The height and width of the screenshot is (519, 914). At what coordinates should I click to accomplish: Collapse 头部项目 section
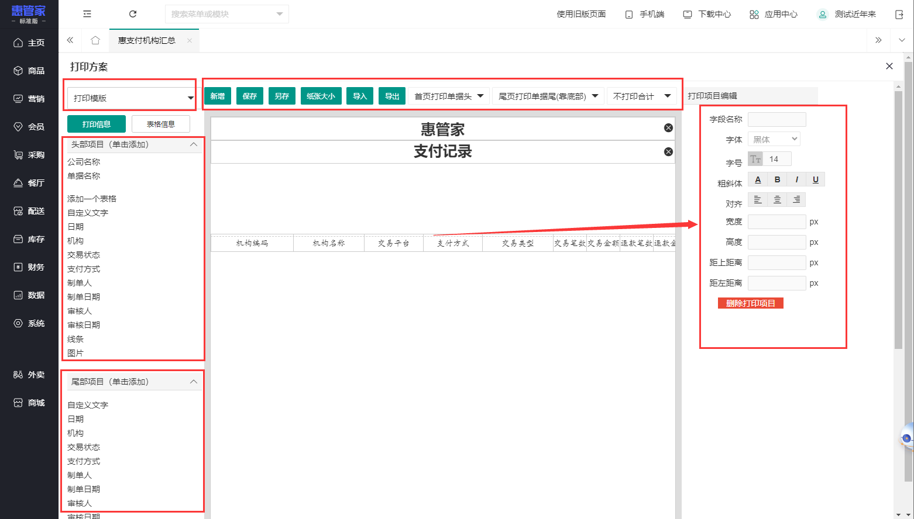(x=194, y=144)
